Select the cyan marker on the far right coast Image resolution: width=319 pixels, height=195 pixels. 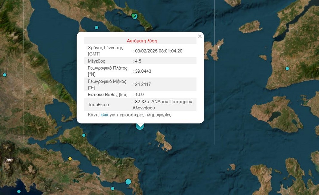pyautogui.click(x=287, y=68)
